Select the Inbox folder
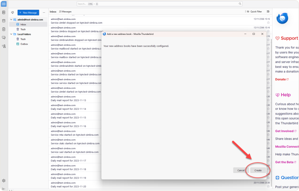Screen dimensions: 299x191 (x=28, y=24)
